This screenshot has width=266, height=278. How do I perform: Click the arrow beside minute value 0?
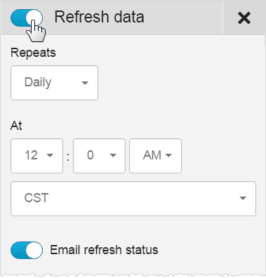[x=113, y=155]
